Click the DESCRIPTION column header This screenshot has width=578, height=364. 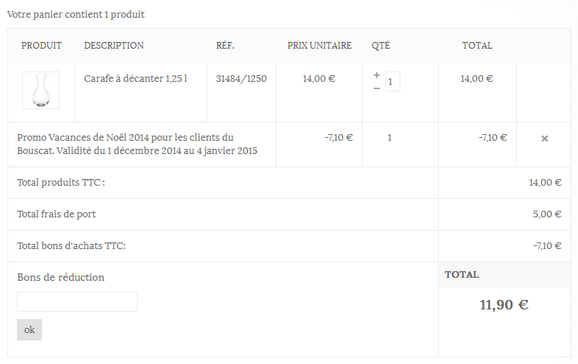[114, 46]
